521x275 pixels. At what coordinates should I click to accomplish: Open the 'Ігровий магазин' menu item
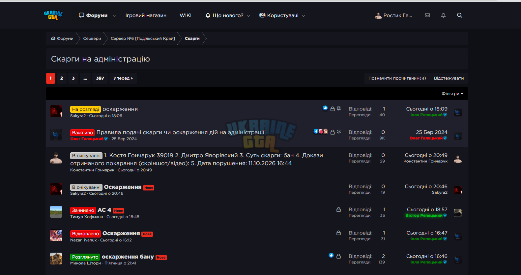[x=146, y=15]
